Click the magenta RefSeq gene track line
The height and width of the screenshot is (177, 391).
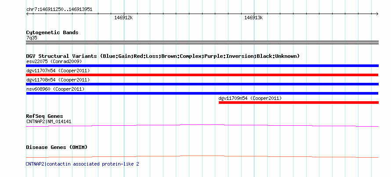202,126
